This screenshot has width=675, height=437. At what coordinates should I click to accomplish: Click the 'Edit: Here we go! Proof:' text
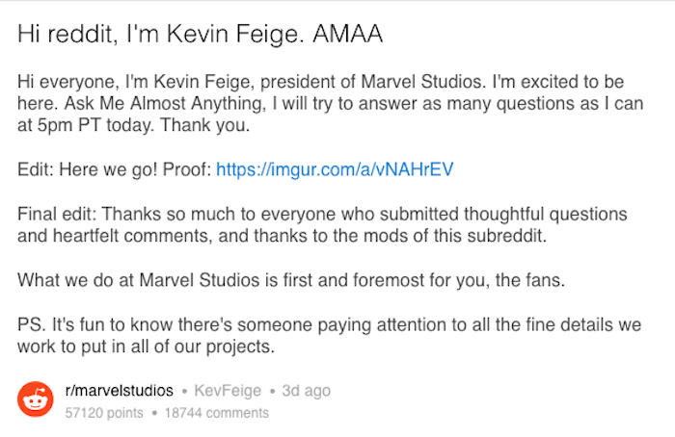point(114,170)
